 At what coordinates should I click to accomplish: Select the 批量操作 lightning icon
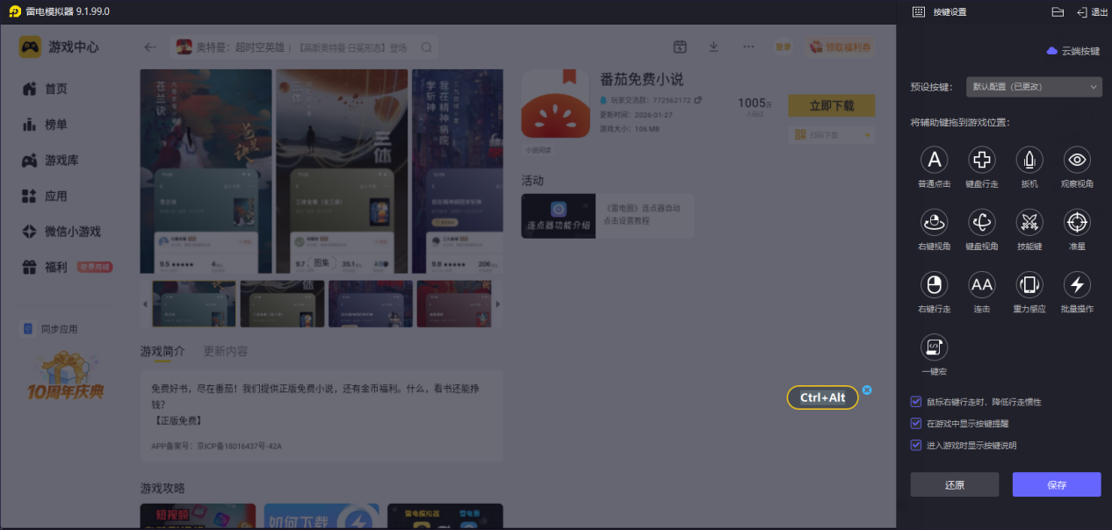pos(1077,284)
